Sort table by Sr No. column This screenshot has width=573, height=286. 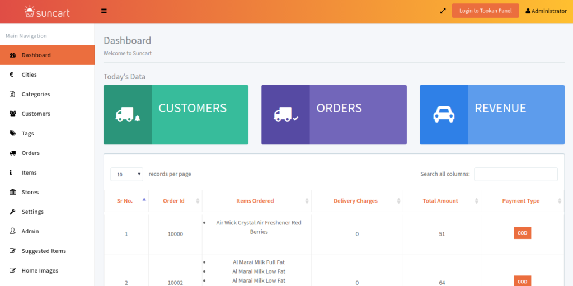click(125, 201)
